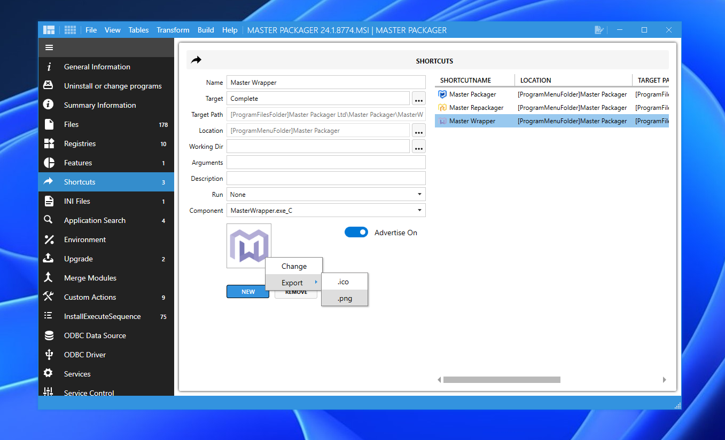Click into the Name input field
Screen dimensions: 725x440
[x=326, y=83]
